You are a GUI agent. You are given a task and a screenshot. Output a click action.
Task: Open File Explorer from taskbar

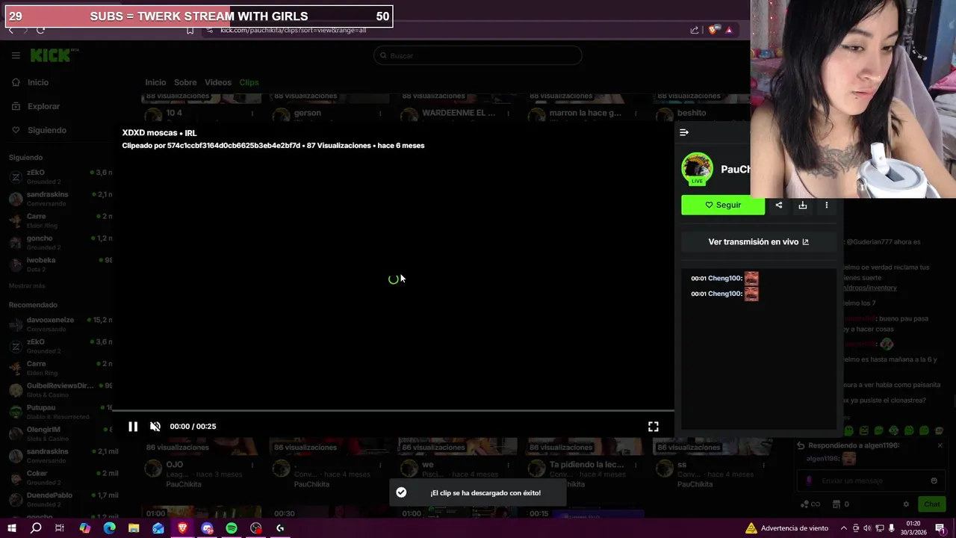pos(134,528)
